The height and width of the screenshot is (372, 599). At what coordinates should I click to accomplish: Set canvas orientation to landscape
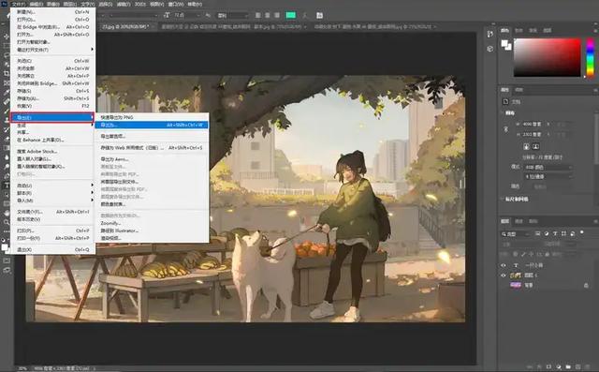click(535, 147)
